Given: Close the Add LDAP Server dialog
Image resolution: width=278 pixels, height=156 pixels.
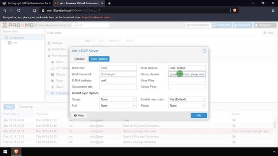Looking at the screenshot, I should click(x=205, y=51).
